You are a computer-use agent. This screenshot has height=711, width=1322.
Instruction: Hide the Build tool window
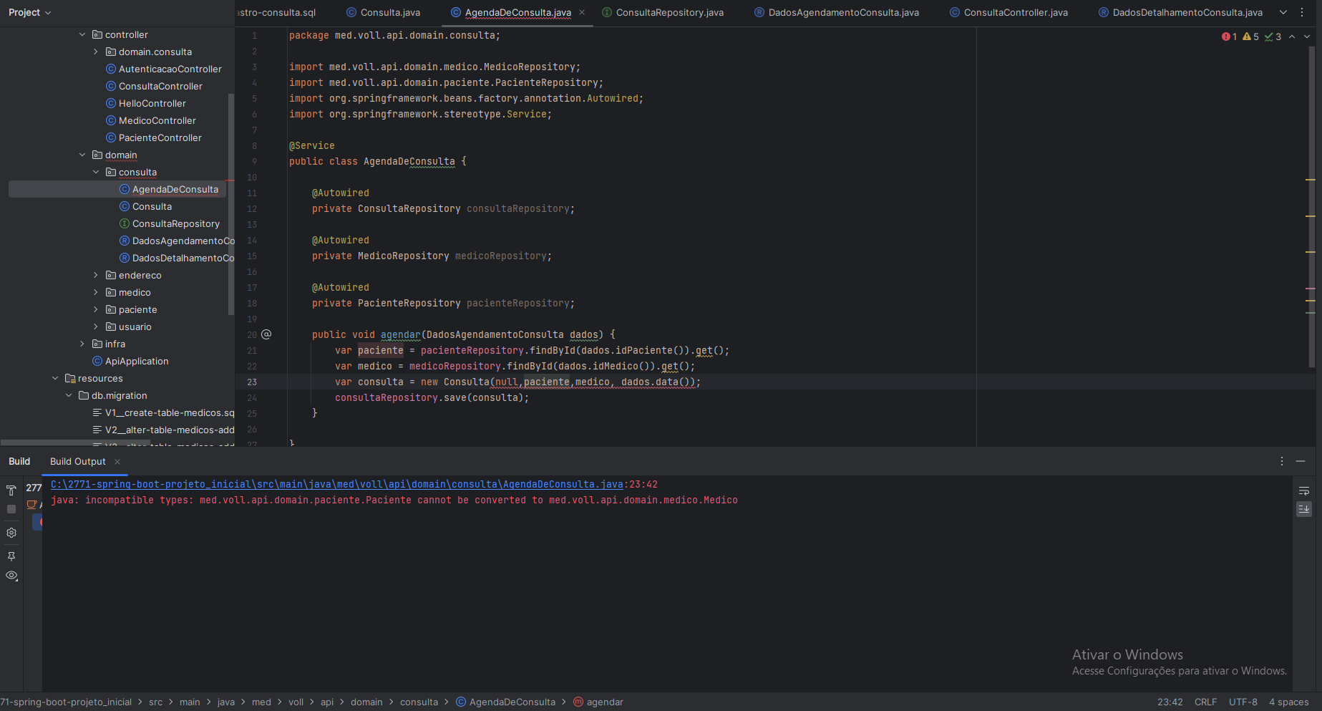tap(1301, 461)
